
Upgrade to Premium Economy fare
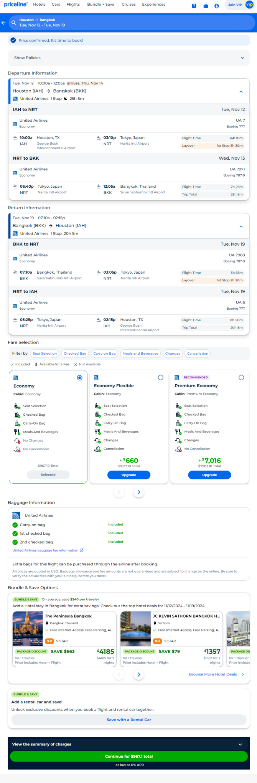209,475
